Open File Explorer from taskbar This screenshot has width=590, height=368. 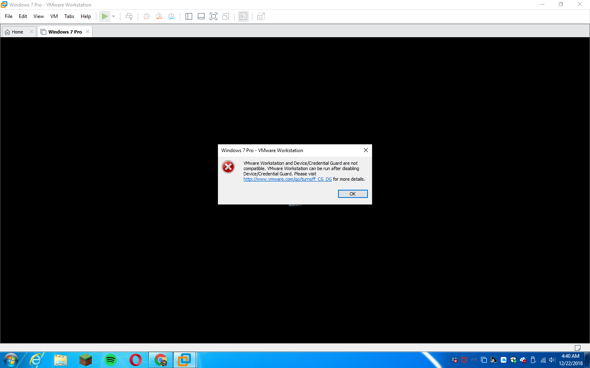point(61,360)
